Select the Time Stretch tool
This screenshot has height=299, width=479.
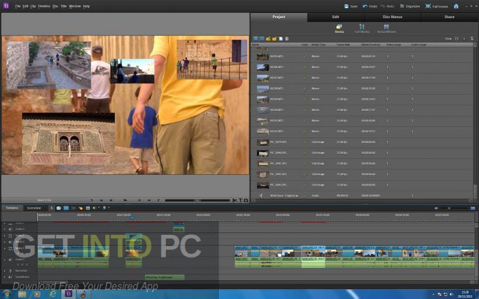tap(59, 208)
